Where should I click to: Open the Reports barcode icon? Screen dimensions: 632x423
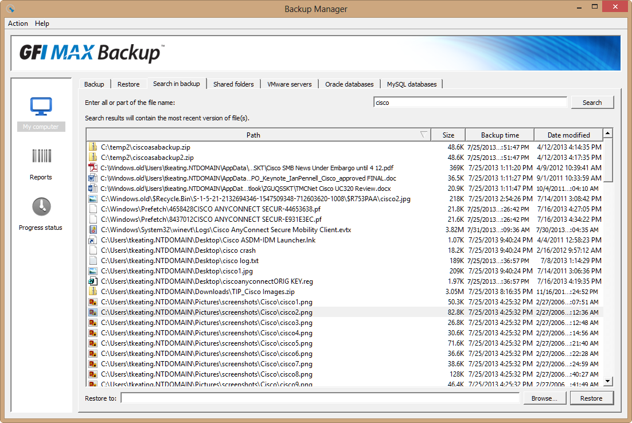click(41, 156)
